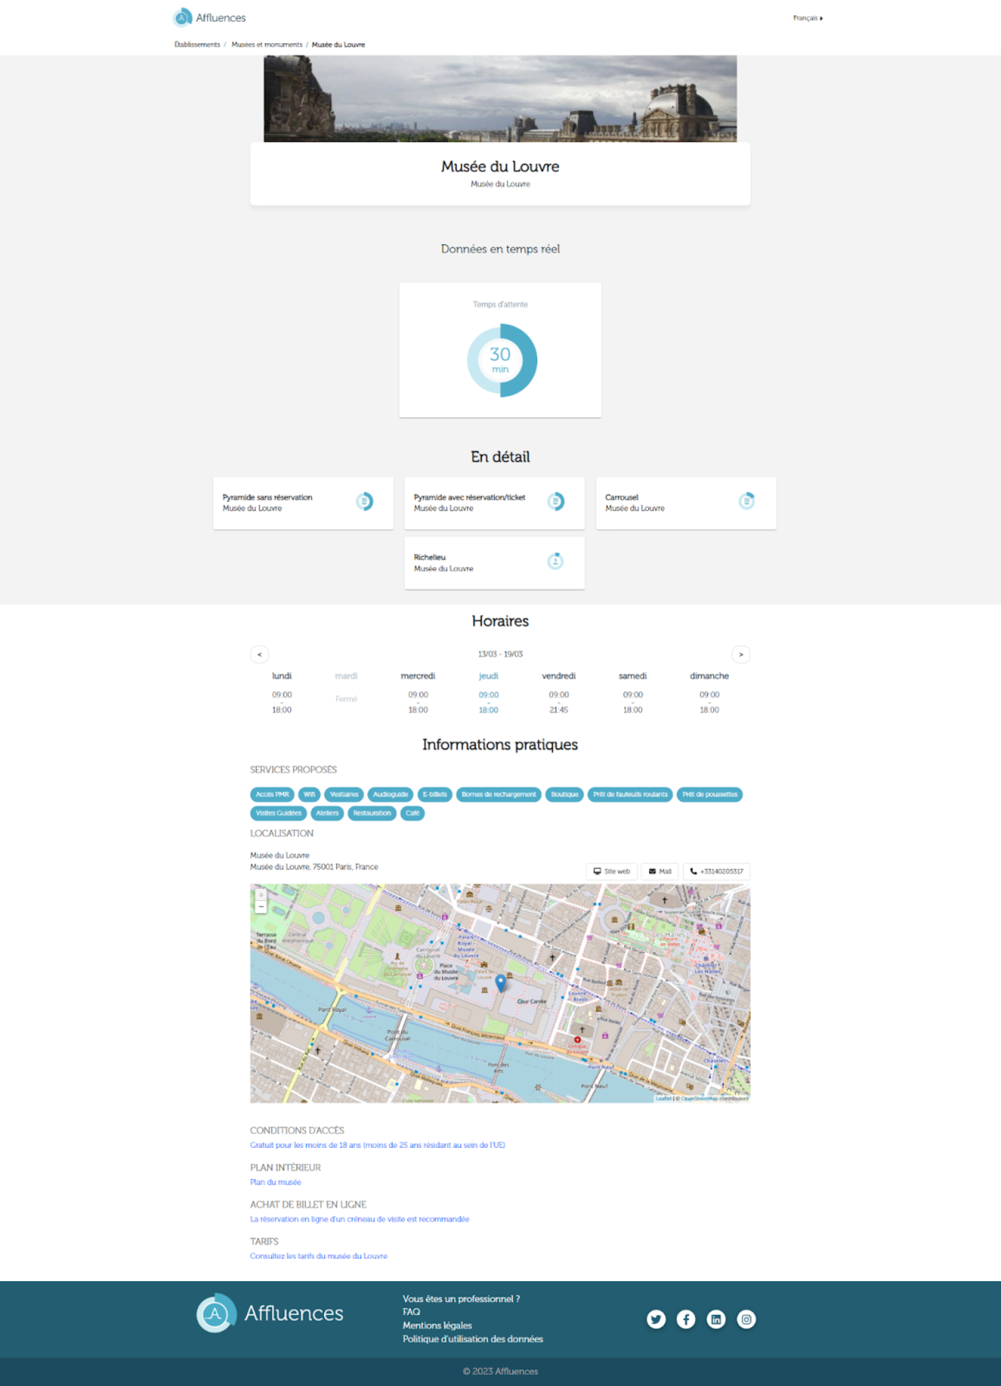Show next week of opening hours
1001x1386 pixels.
[741, 654]
